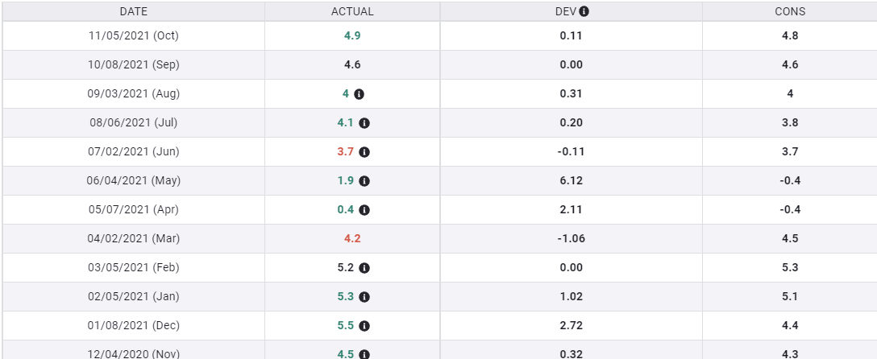This screenshot has height=359, width=877.
Task: Show info for December's actual value 5.5
Action: (x=364, y=326)
